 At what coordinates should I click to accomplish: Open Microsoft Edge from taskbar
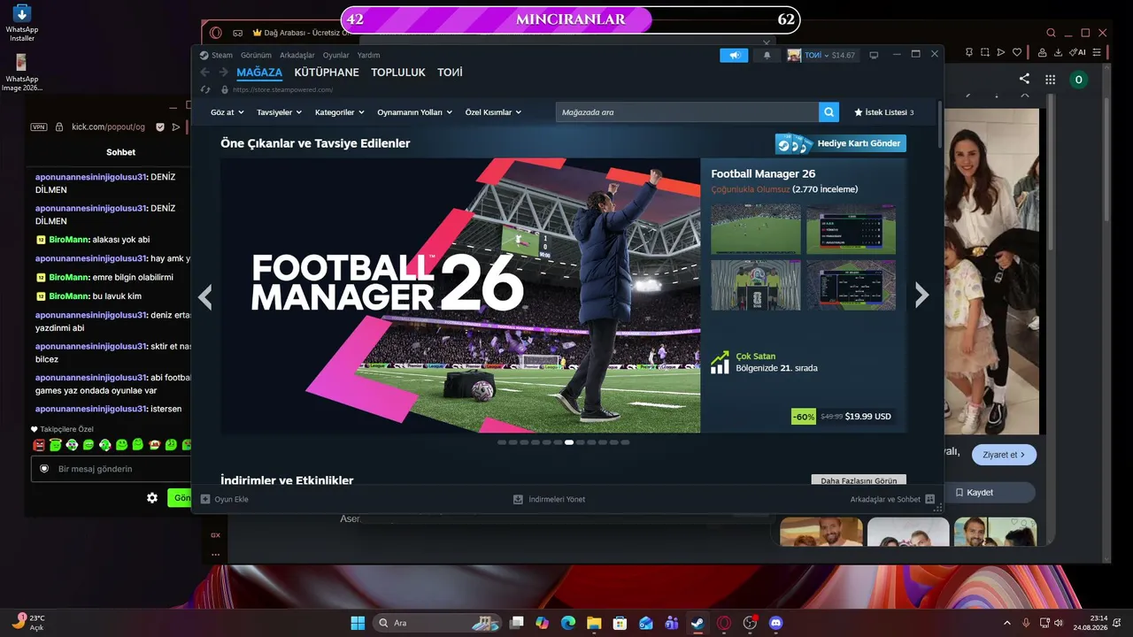[567, 623]
